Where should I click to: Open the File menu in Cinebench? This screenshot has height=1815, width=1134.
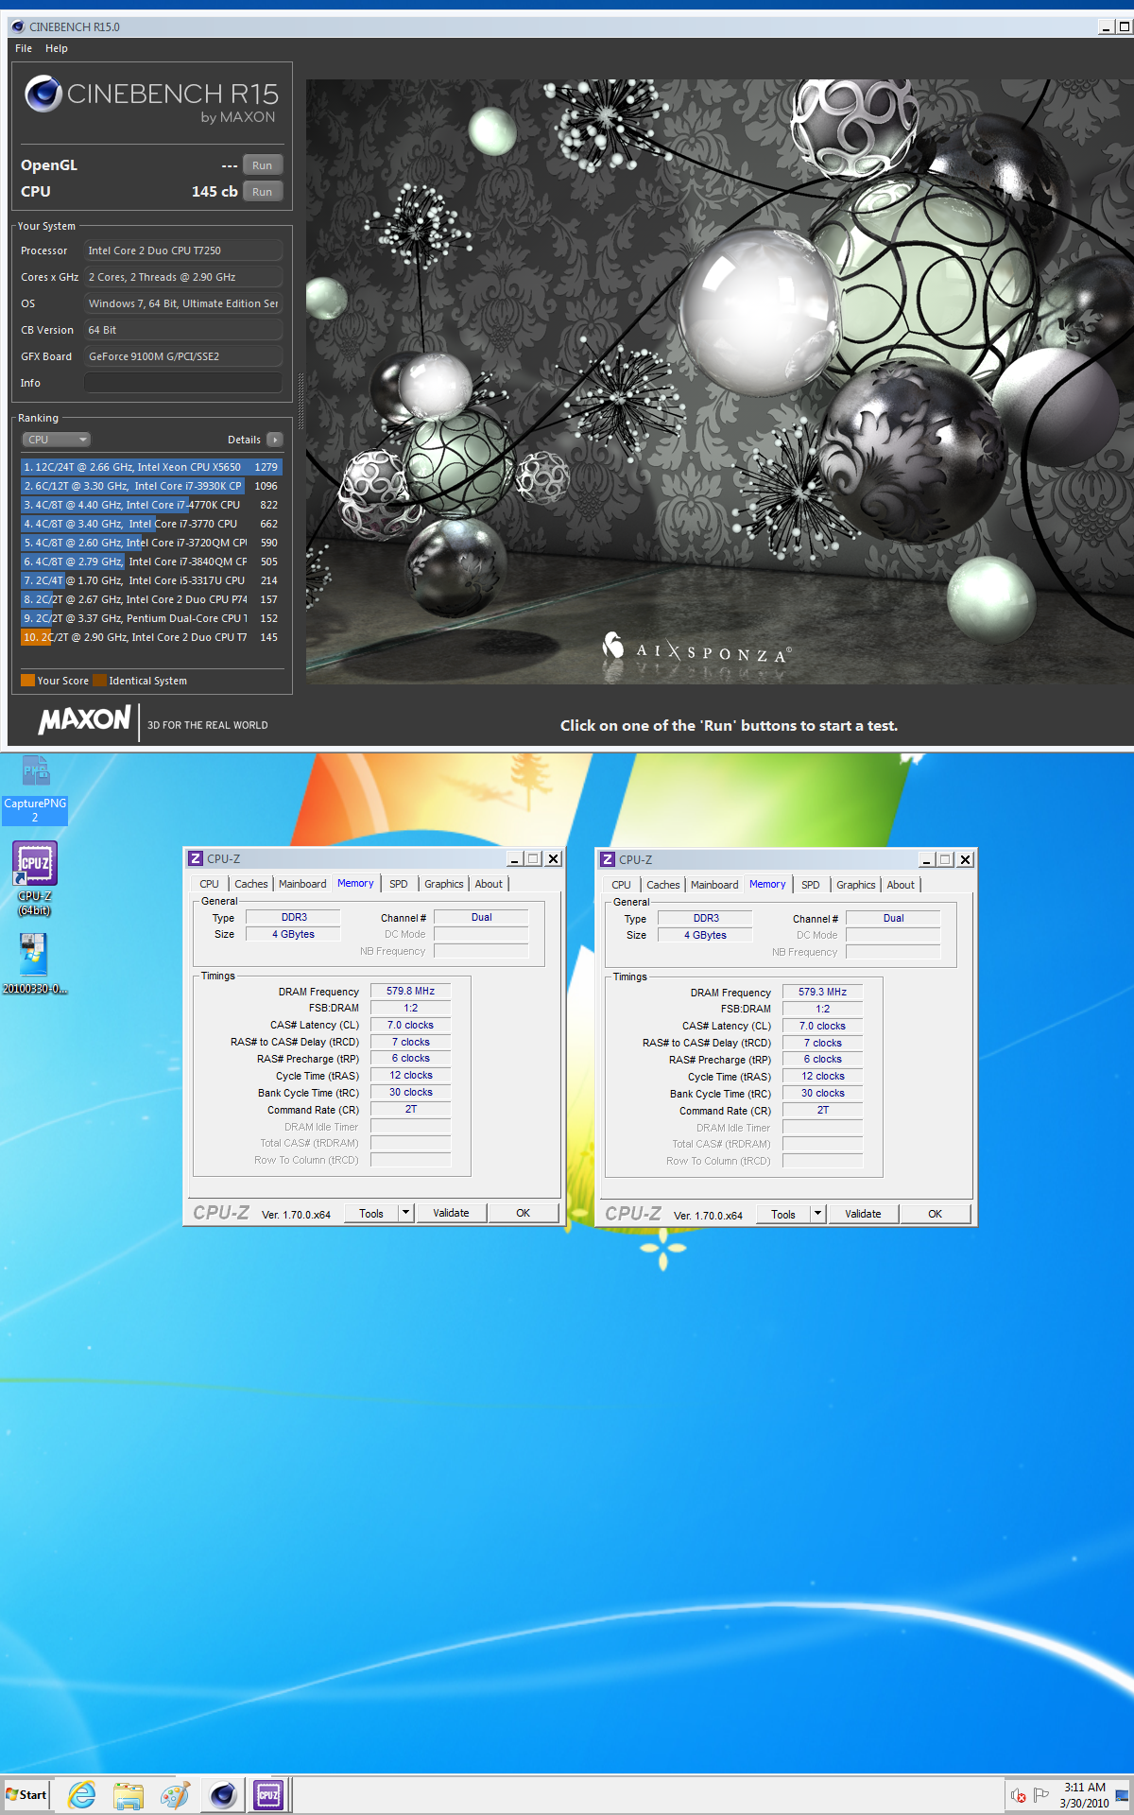[24, 48]
